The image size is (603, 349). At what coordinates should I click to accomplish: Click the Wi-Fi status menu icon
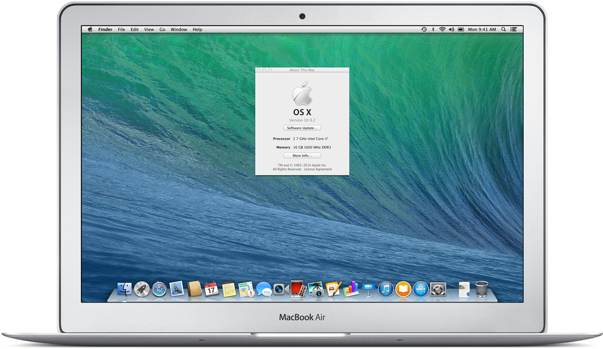click(442, 29)
